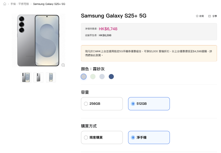
Task: Select the 256GB capacity option
Action: pos(102,104)
